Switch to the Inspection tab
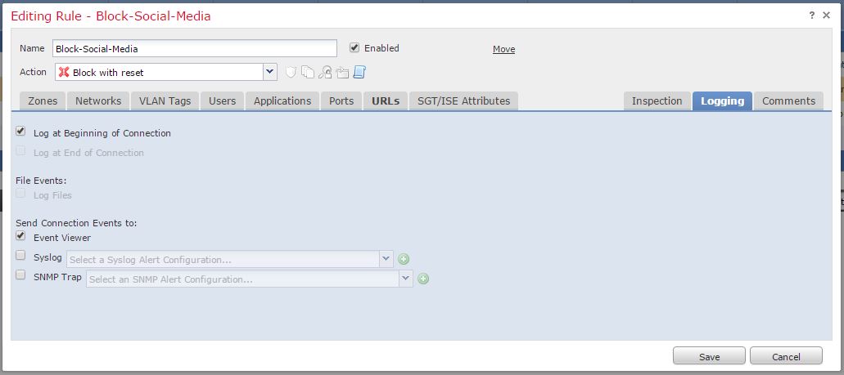 [657, 101]
